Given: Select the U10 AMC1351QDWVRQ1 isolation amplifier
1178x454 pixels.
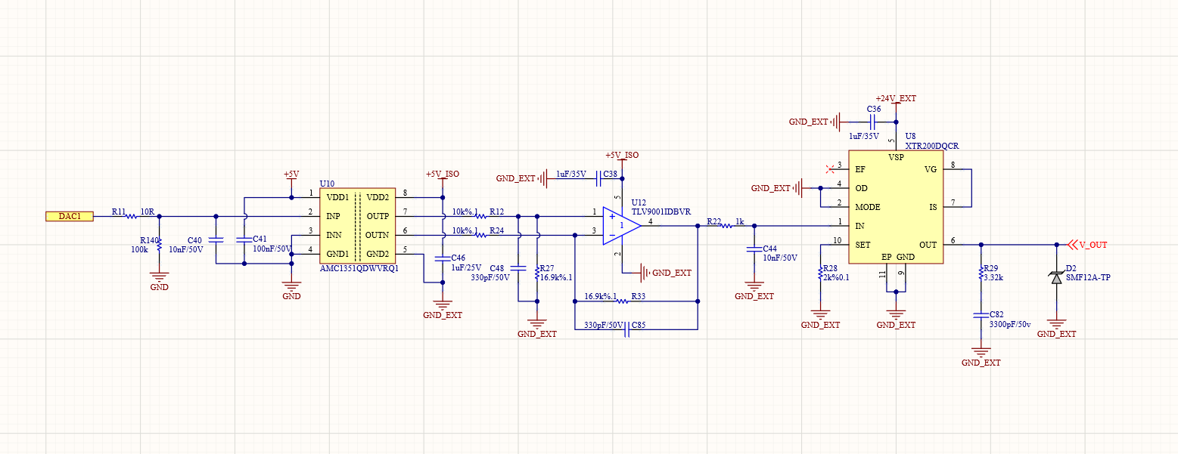Looking at the screenshot, I should click(x=357, y=225).
